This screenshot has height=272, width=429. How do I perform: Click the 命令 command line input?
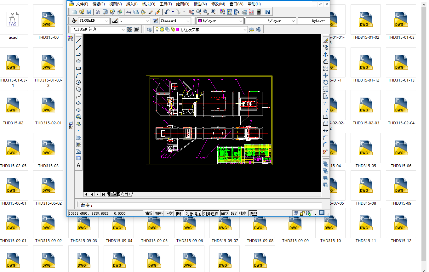(x=201, y=205)
